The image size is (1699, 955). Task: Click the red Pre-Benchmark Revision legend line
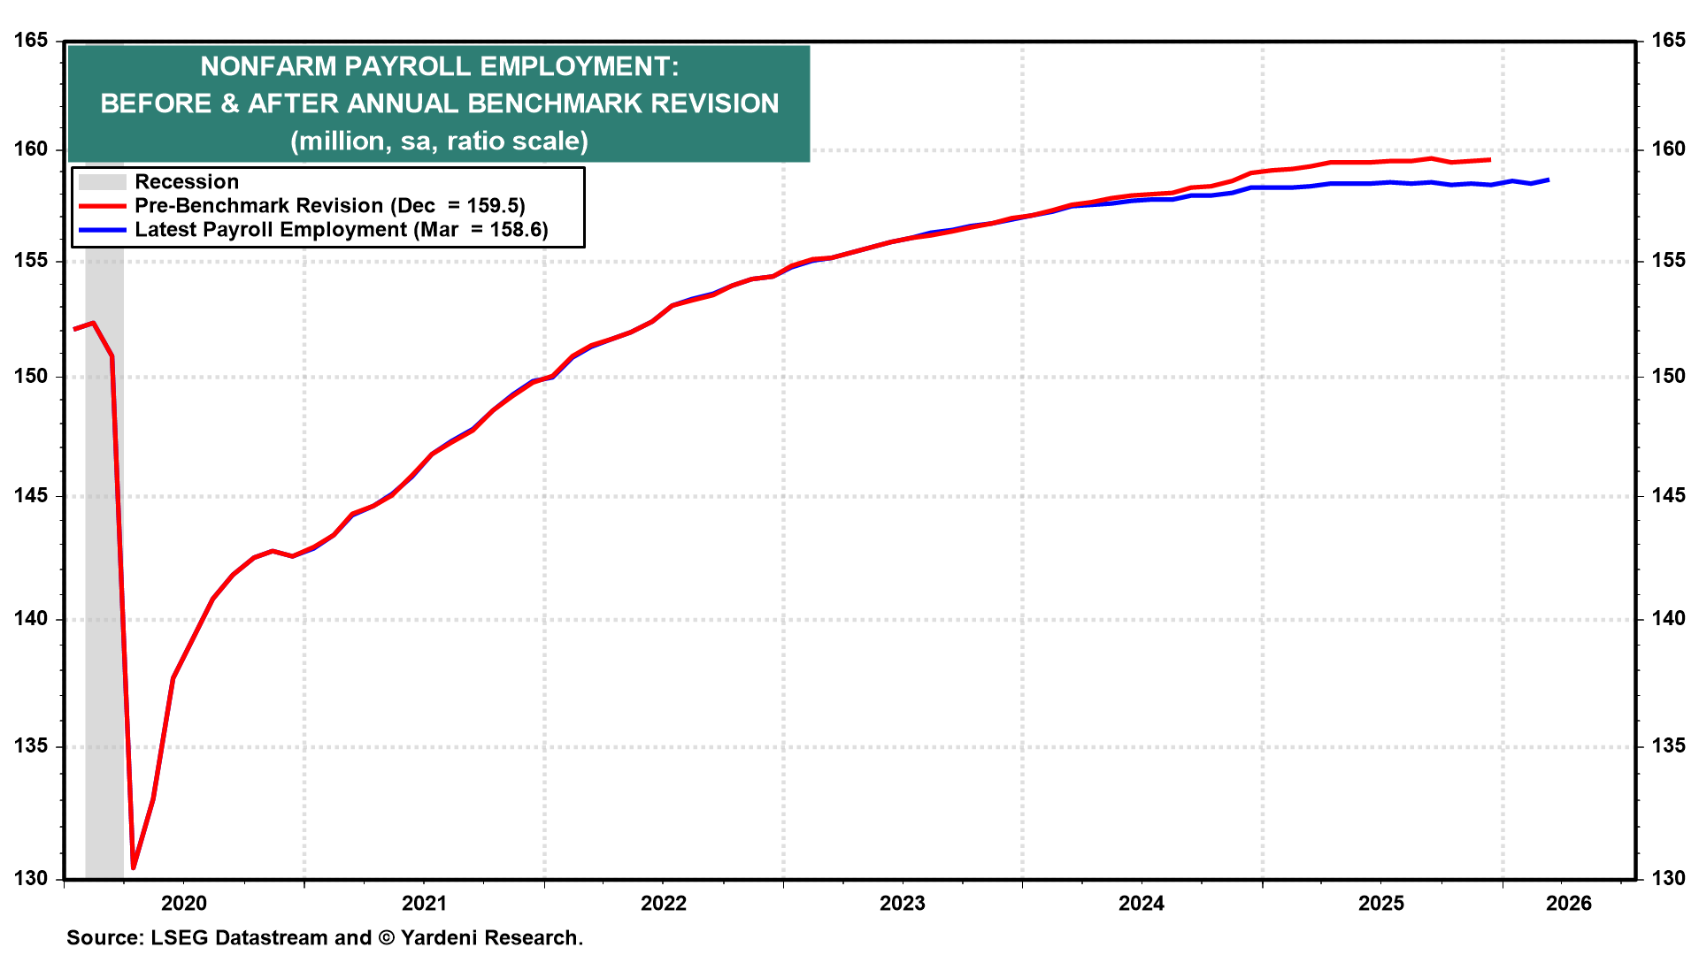coord(104,207)
